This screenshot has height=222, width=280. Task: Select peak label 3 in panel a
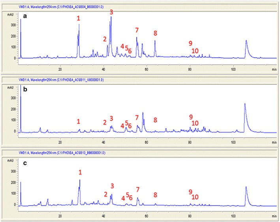[x=111, y=12]
